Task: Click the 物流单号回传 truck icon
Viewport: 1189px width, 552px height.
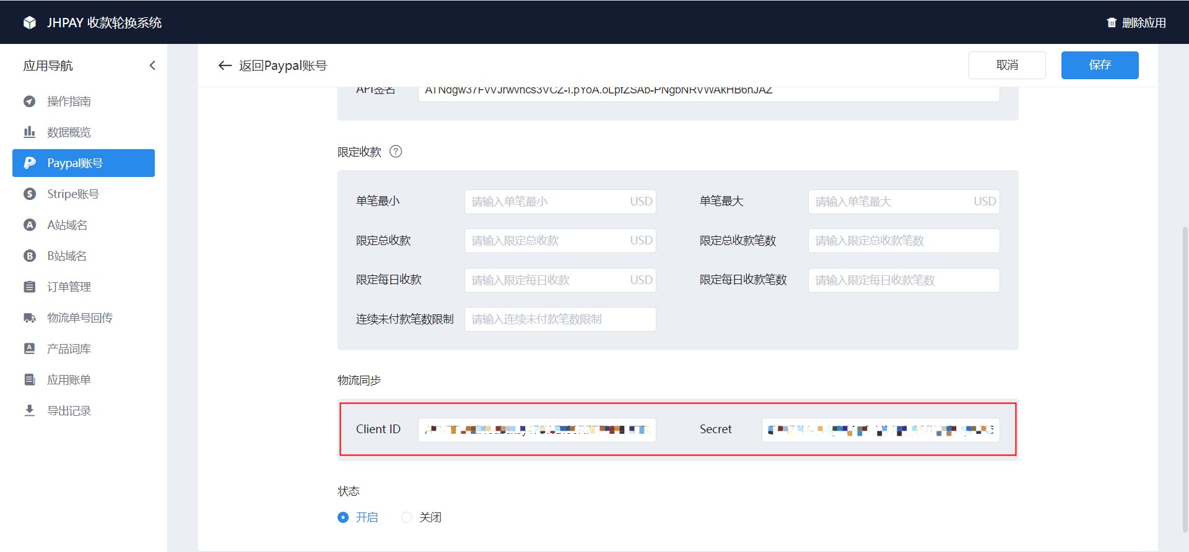Action: pyautogui.click(x=30, y=318)
